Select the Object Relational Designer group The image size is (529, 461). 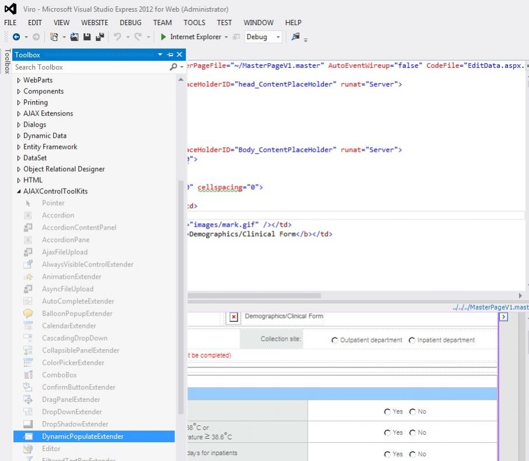[x=64, y=169]
